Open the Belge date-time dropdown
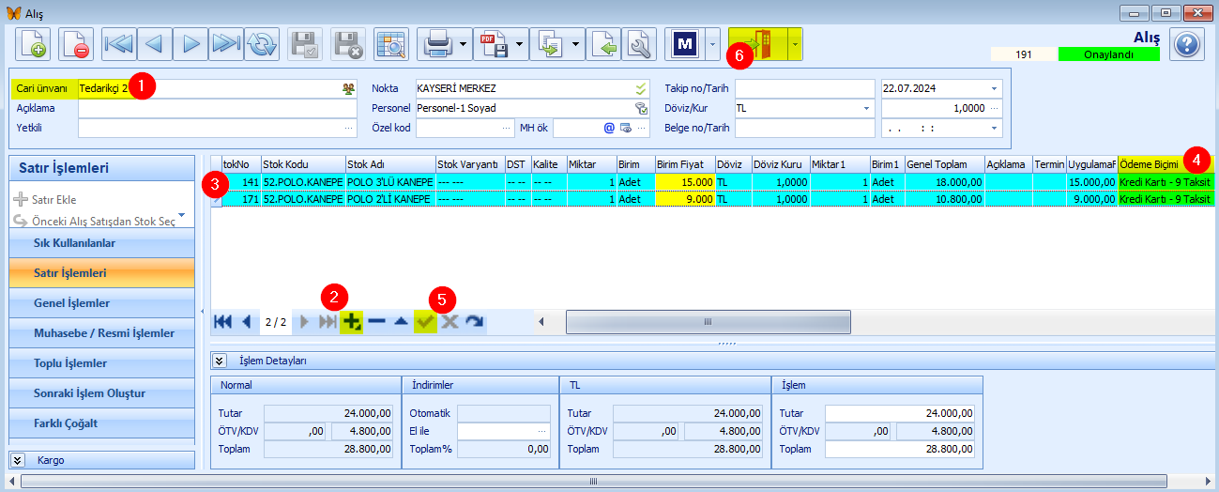 [994, 128]
